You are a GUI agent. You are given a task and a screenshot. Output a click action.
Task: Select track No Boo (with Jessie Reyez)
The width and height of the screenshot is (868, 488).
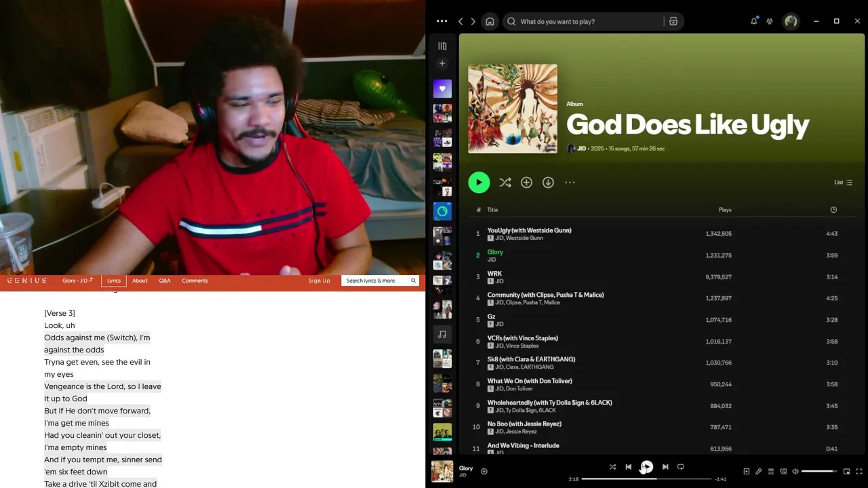[661, 427]
